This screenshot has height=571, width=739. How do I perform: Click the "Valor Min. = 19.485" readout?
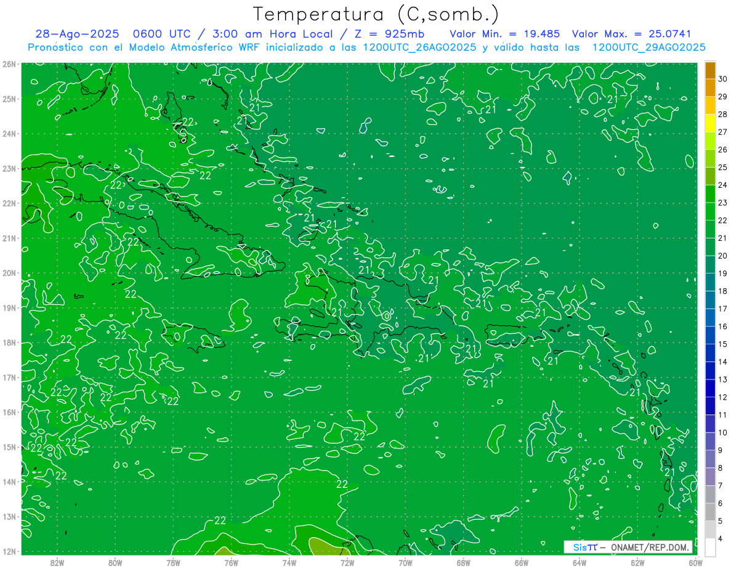(x=505, y=34)
